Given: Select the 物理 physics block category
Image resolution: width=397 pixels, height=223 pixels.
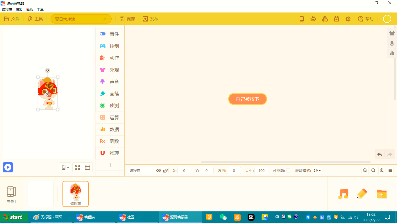Looking at the screenshot, I should point(110,153).
